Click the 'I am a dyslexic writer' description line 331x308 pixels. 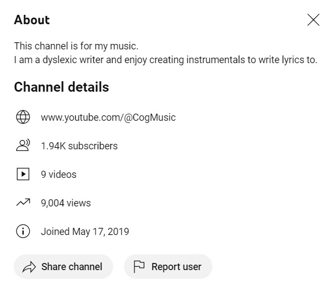tap(166, 60)
